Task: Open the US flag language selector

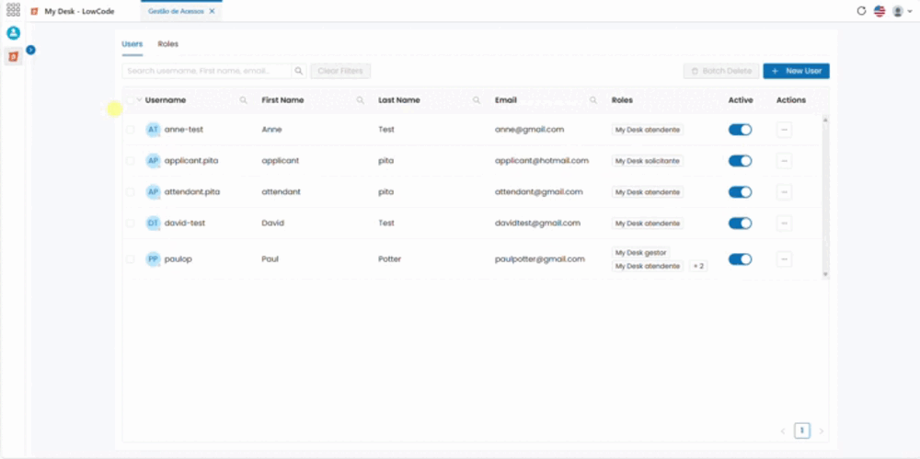Action: coord(879,11)
